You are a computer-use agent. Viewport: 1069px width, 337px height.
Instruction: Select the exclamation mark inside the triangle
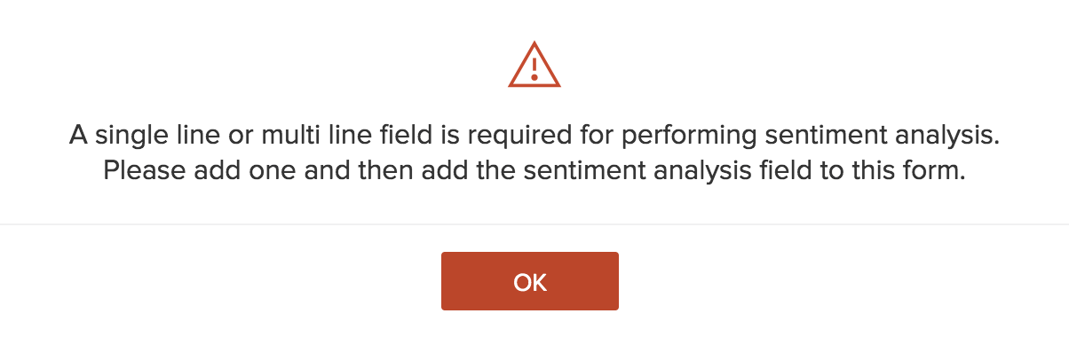click(534, 68)
